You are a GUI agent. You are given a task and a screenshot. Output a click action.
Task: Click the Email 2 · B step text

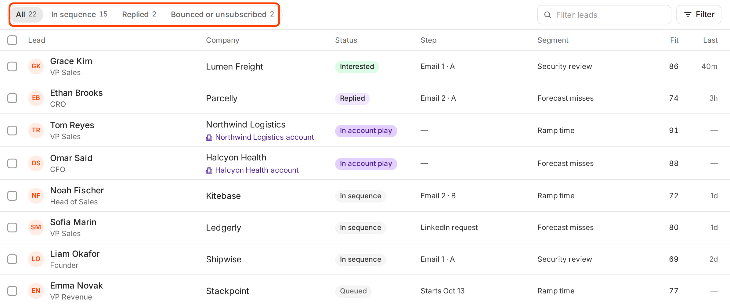[438, 196]
